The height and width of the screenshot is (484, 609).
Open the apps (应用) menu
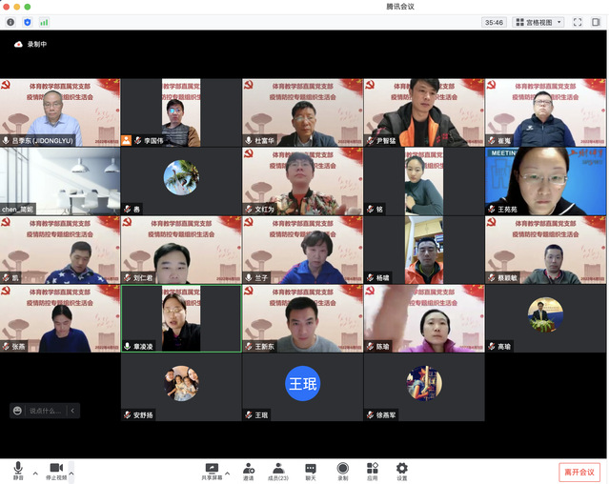[373, 467]
